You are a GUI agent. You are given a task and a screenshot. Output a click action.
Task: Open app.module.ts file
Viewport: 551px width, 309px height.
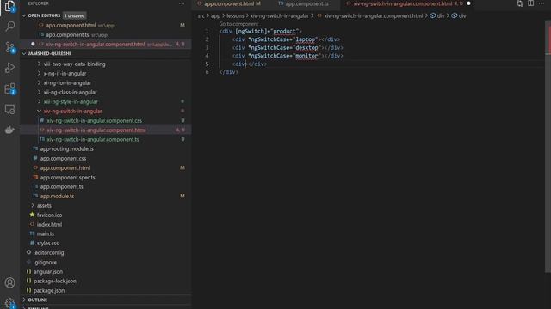point(57,197)
